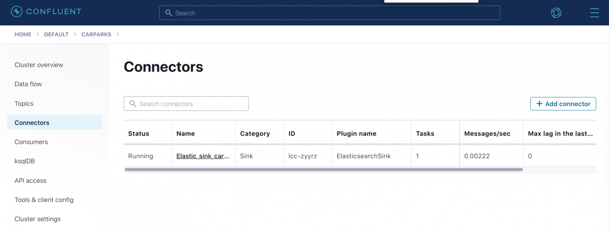
Task: Click inside the Search connectors field
Action: pos(186,103)
